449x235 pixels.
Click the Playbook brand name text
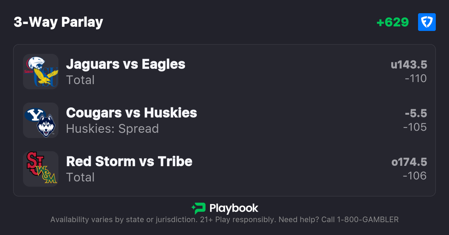coord(234,208)
